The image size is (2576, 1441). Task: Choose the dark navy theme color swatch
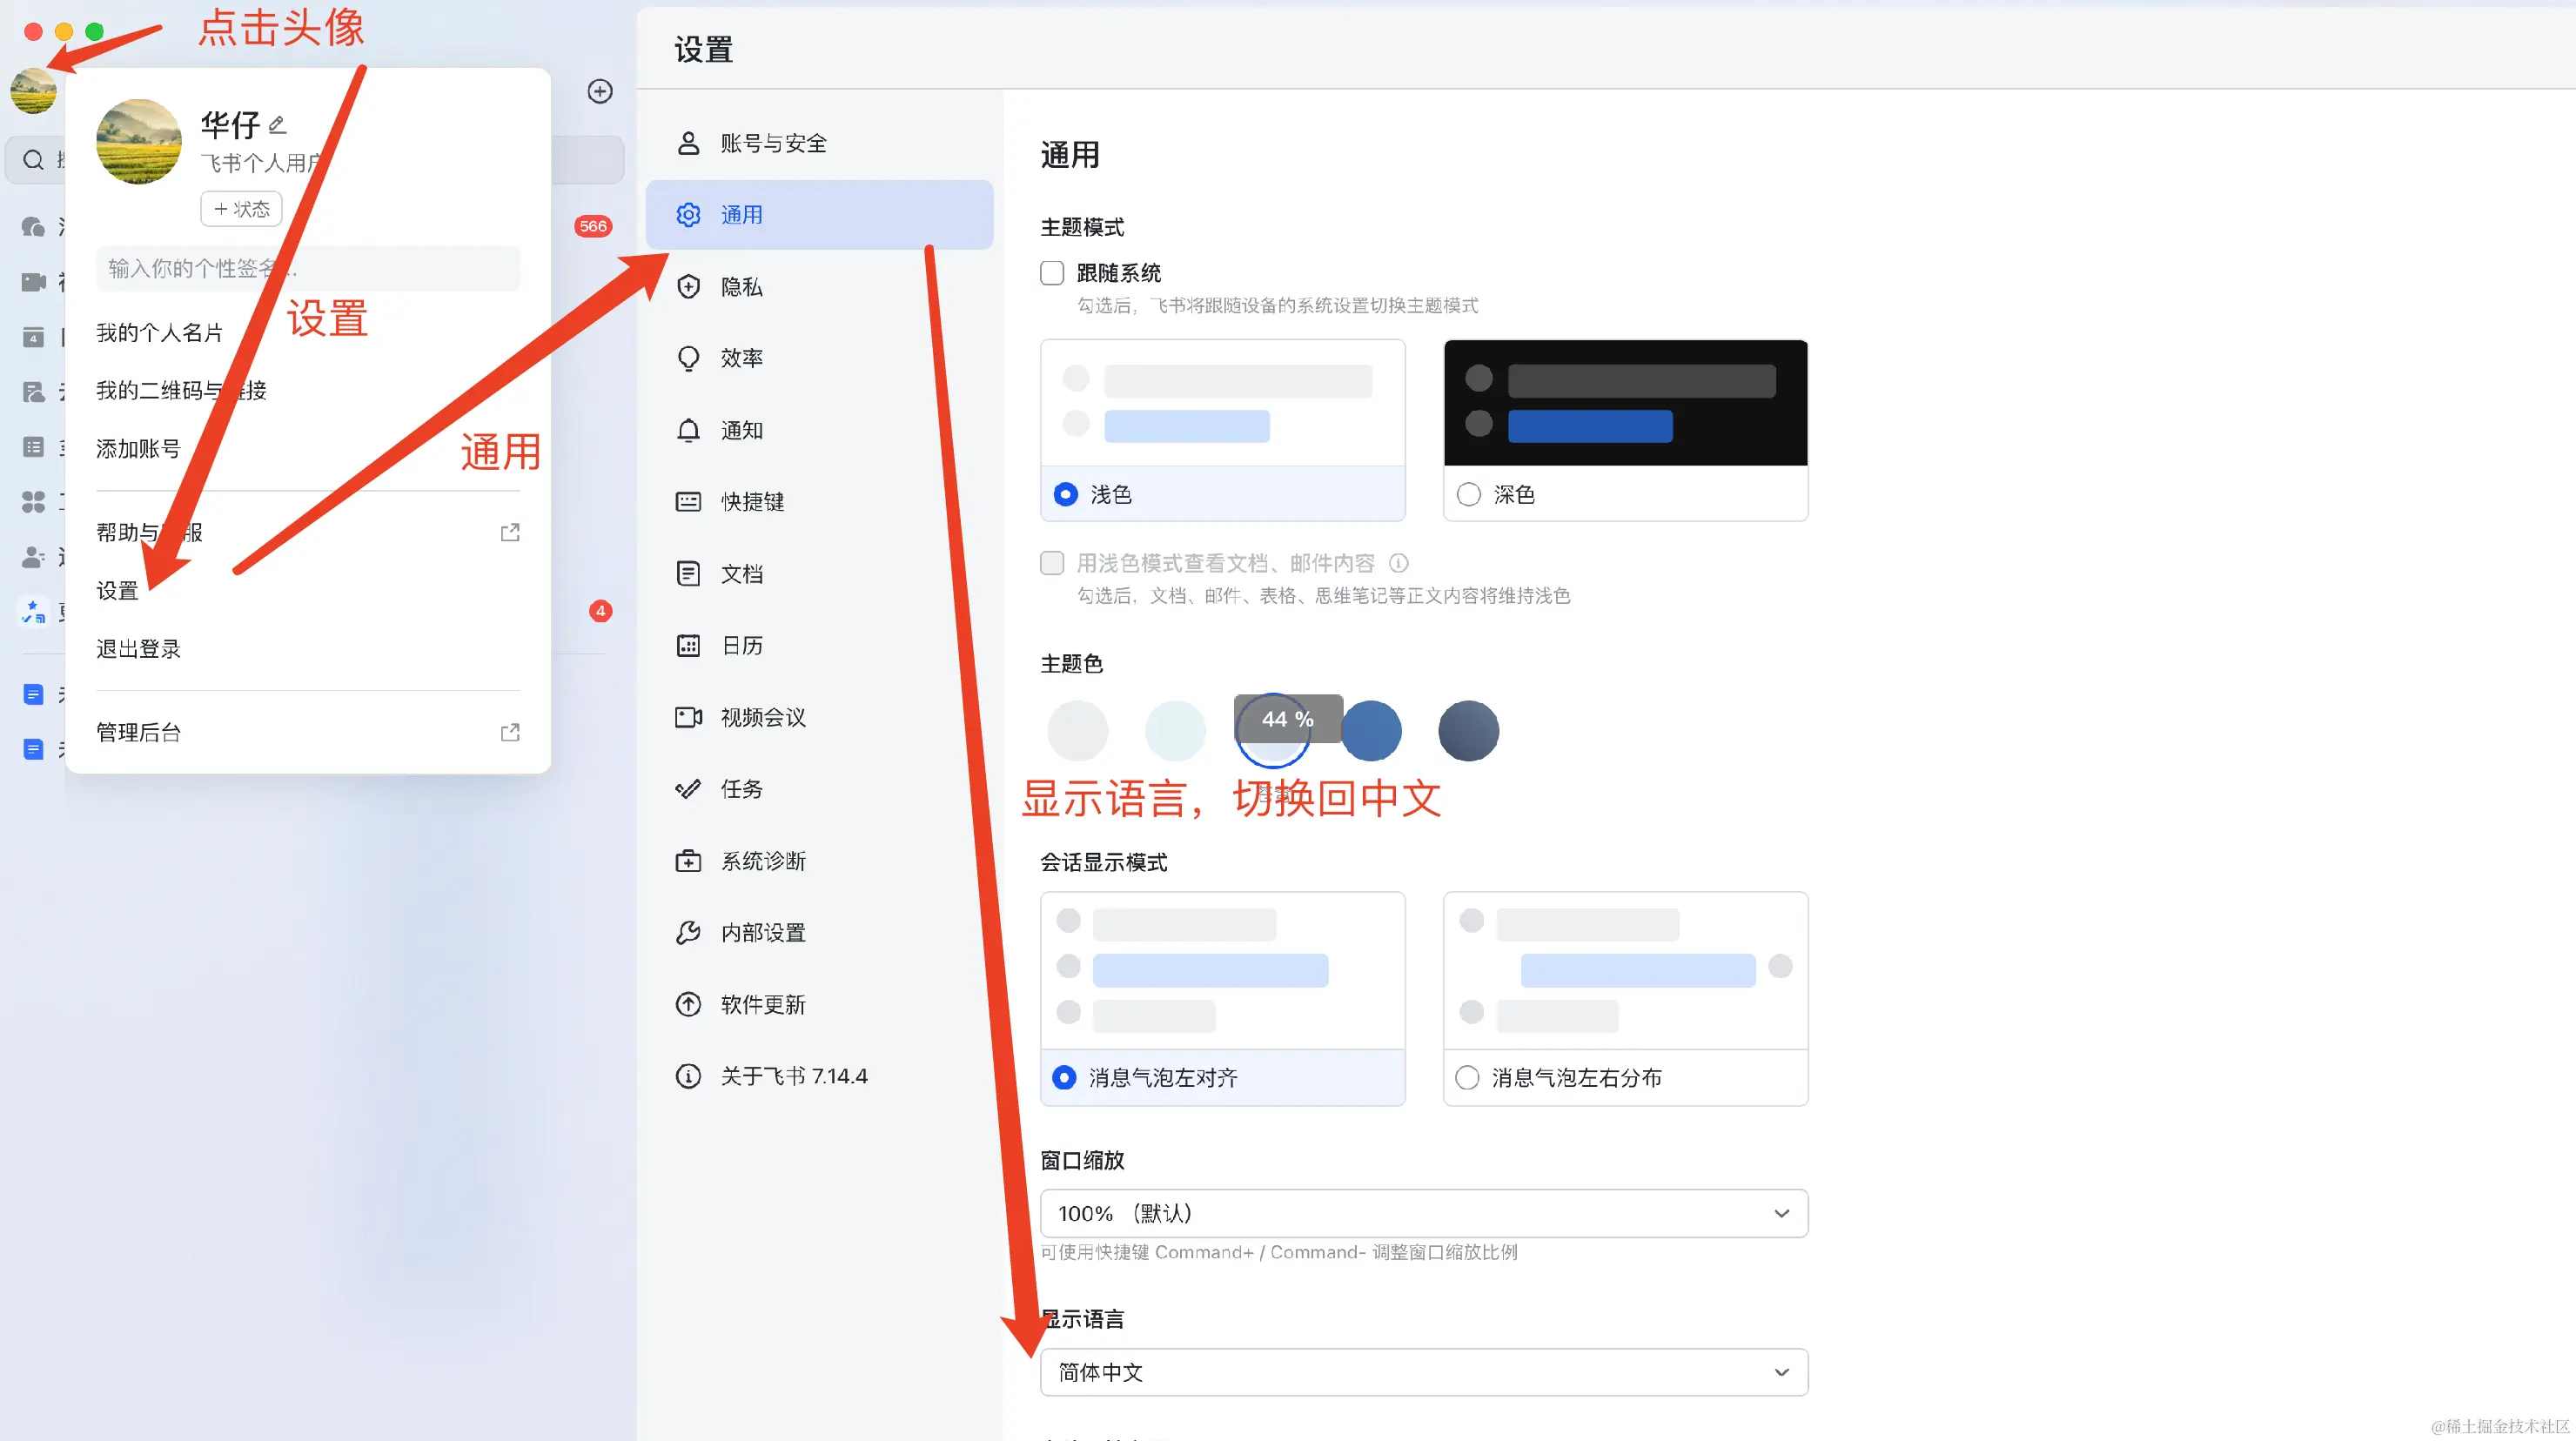coord(1468,731)
